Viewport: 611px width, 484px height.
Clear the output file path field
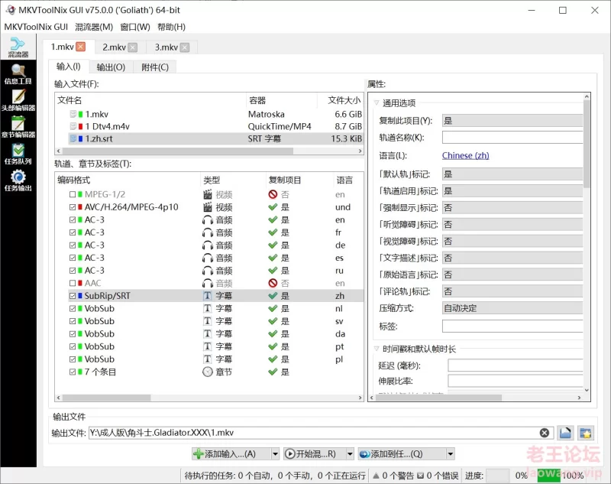(544, 433)
